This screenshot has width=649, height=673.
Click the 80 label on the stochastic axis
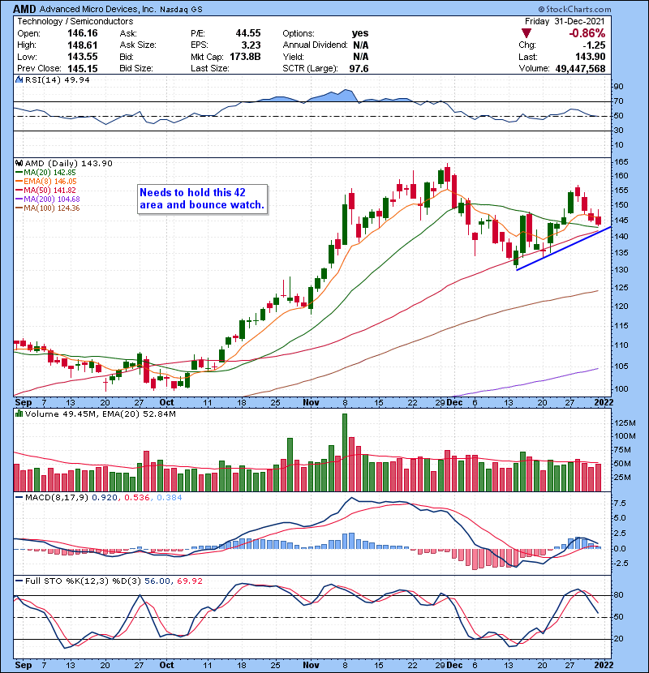tap(619, 595)
